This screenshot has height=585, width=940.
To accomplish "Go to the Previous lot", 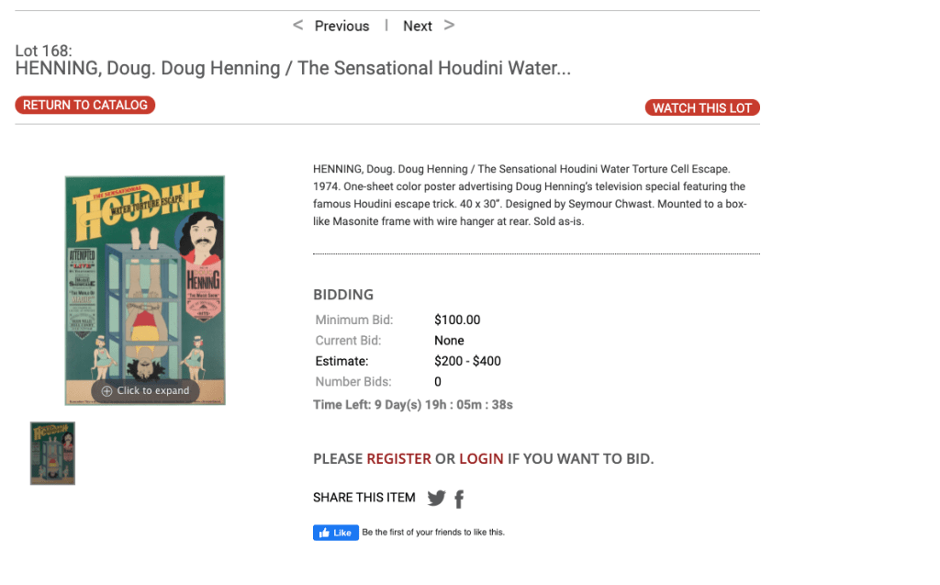I will (x=341, y=26).
